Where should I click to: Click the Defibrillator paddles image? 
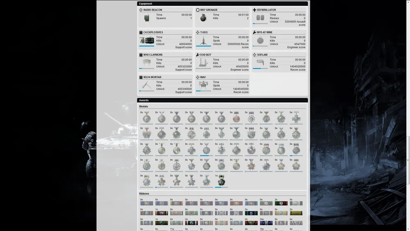pos(260,18)
